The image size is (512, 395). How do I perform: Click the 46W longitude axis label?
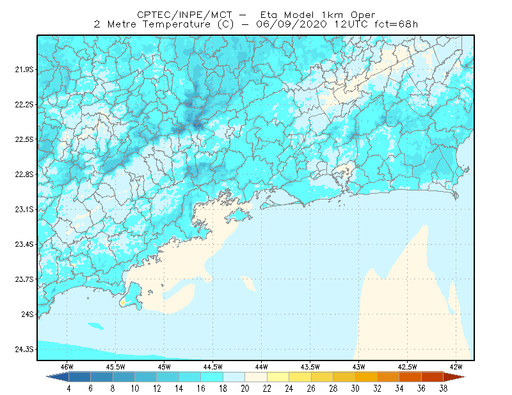pos(67,367)
